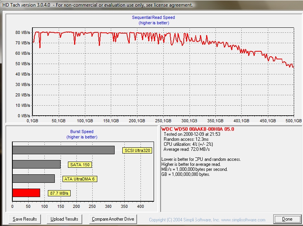Close the dialog with Done

tap(287, 219)
